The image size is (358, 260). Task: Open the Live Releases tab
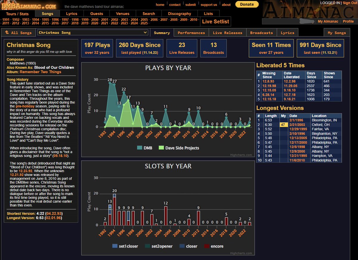(227, 33)
